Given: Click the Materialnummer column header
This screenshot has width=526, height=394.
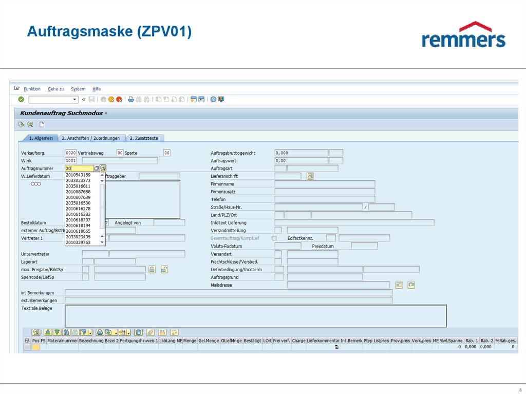Looking at the screenshot, I should 62,341.
